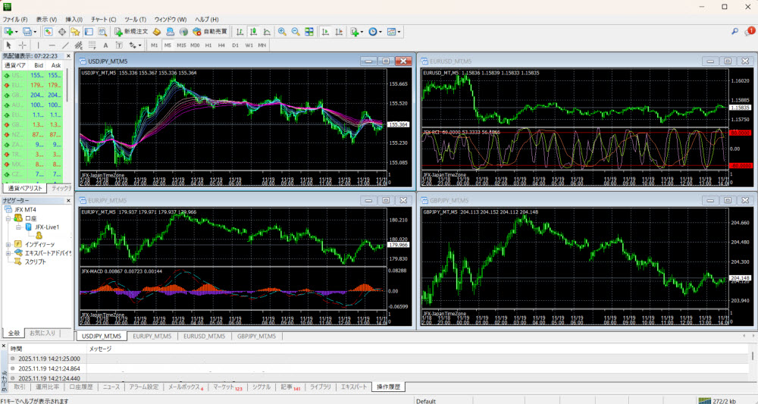The width and height of the screenshot is (758, 404).
Task: Select JFX-Live1 account in Navigator
Action: pos(46,227)
